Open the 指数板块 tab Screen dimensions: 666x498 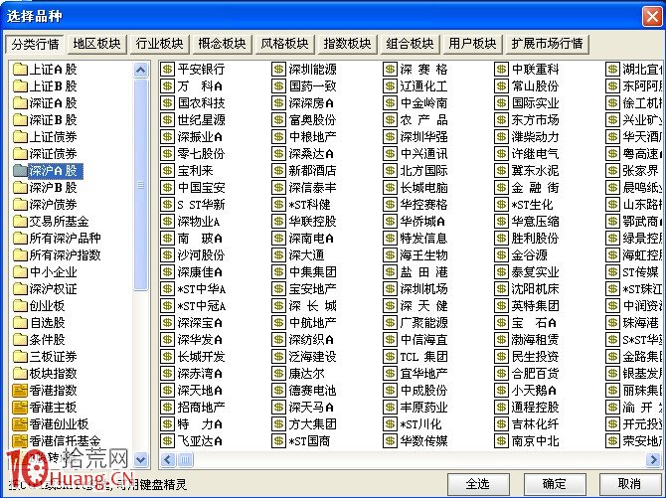(348, 44)
